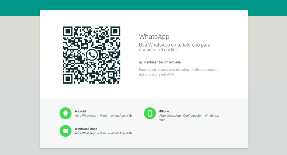Click the QR code's top-right corner square
The width and height of the screenshot is (287, 155).
click(x=115, y=32)
